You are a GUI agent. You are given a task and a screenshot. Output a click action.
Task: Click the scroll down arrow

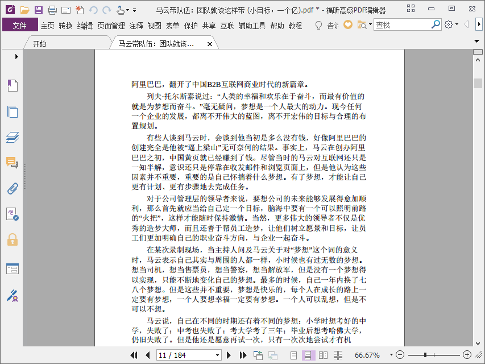478,344
